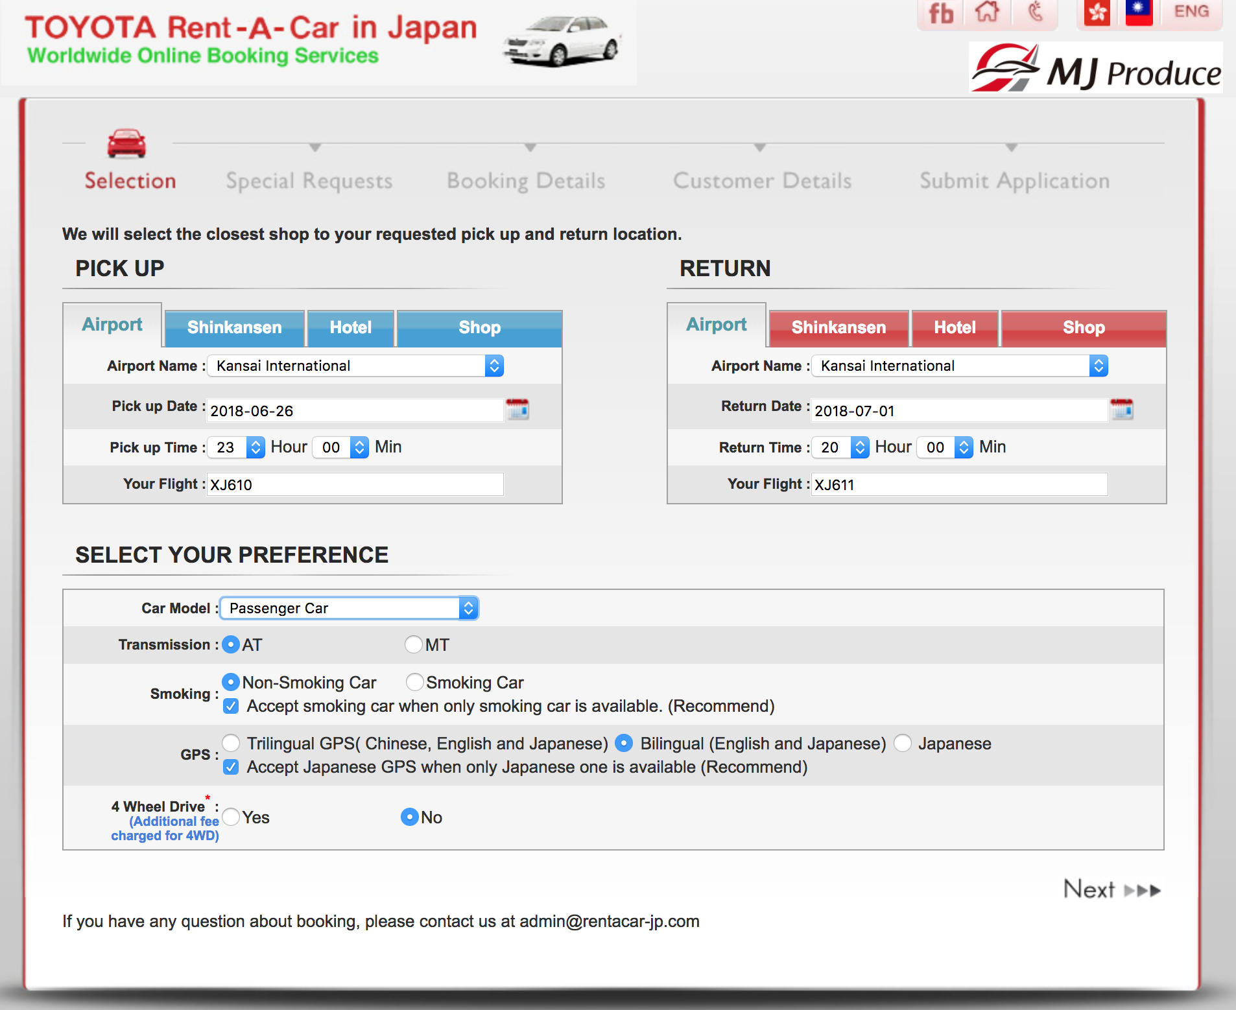
Task: Open the Return Time minute dropdown
Action: [945, 447]
